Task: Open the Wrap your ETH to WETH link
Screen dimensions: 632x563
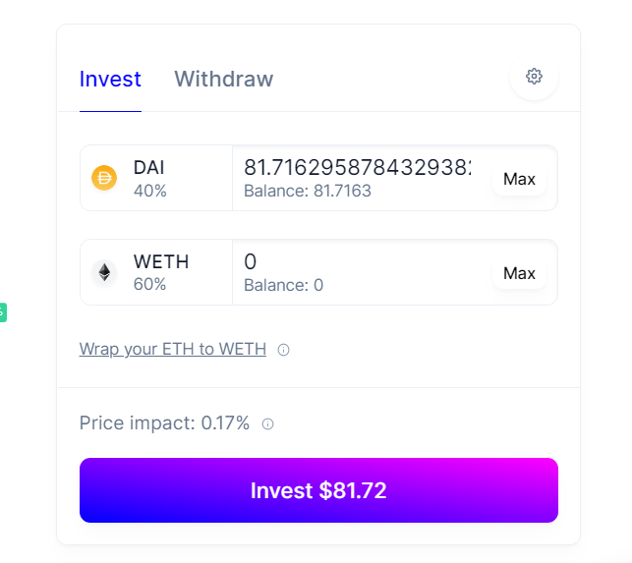Action: (x=173, y=349)
